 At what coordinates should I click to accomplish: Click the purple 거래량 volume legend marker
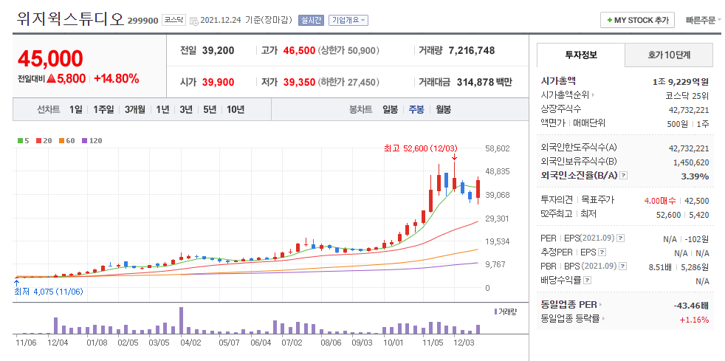coord(495,312)
